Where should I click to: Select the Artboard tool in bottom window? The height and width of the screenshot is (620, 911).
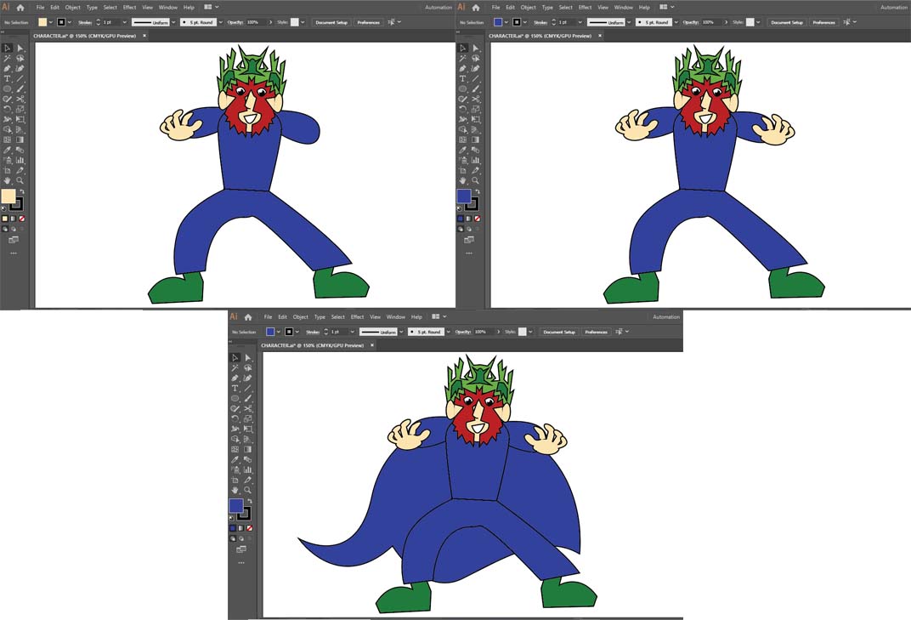235,480
